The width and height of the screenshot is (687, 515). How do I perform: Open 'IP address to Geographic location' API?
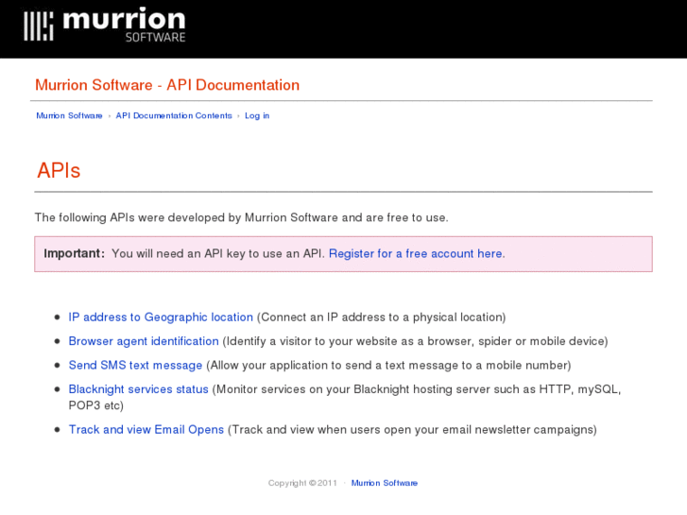(x=161, y=318)
